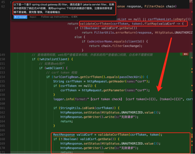
Task: Click the 'if (!whitelistClient) {' line
Action: 52,59
